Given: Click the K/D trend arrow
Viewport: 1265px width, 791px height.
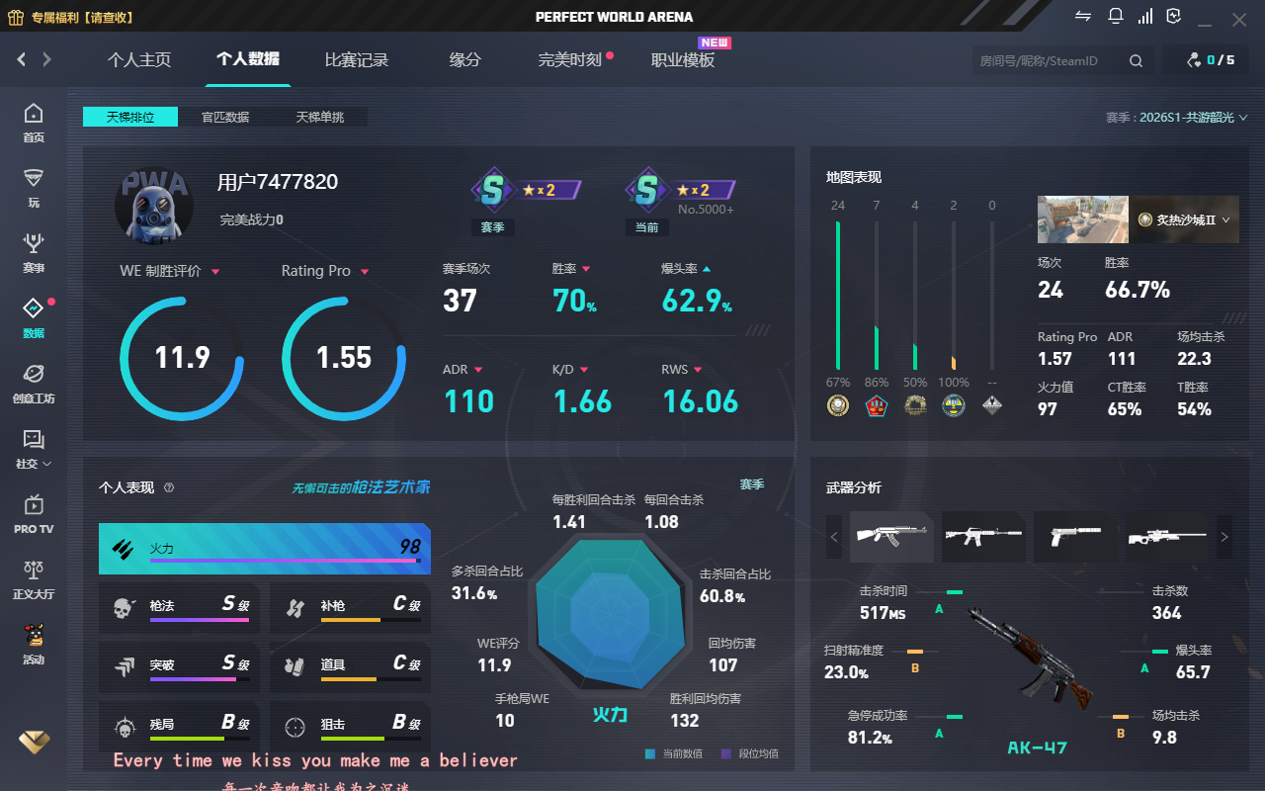Looking at the screenshot, I should [x=584, y=370].
